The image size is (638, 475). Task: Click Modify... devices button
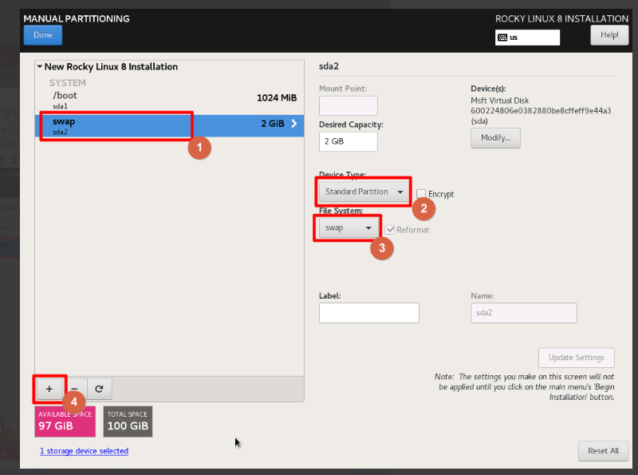click(x=495, y=138)
